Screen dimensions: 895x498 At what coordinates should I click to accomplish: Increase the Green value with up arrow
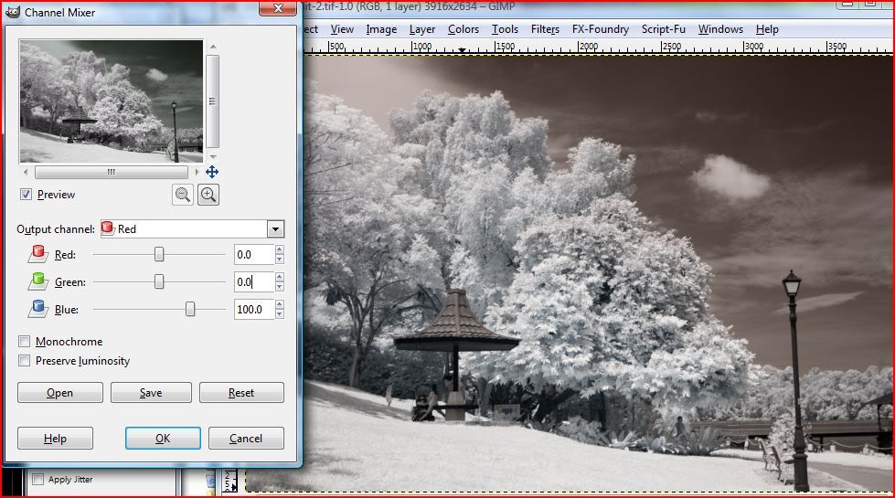[x=279, y=277]
